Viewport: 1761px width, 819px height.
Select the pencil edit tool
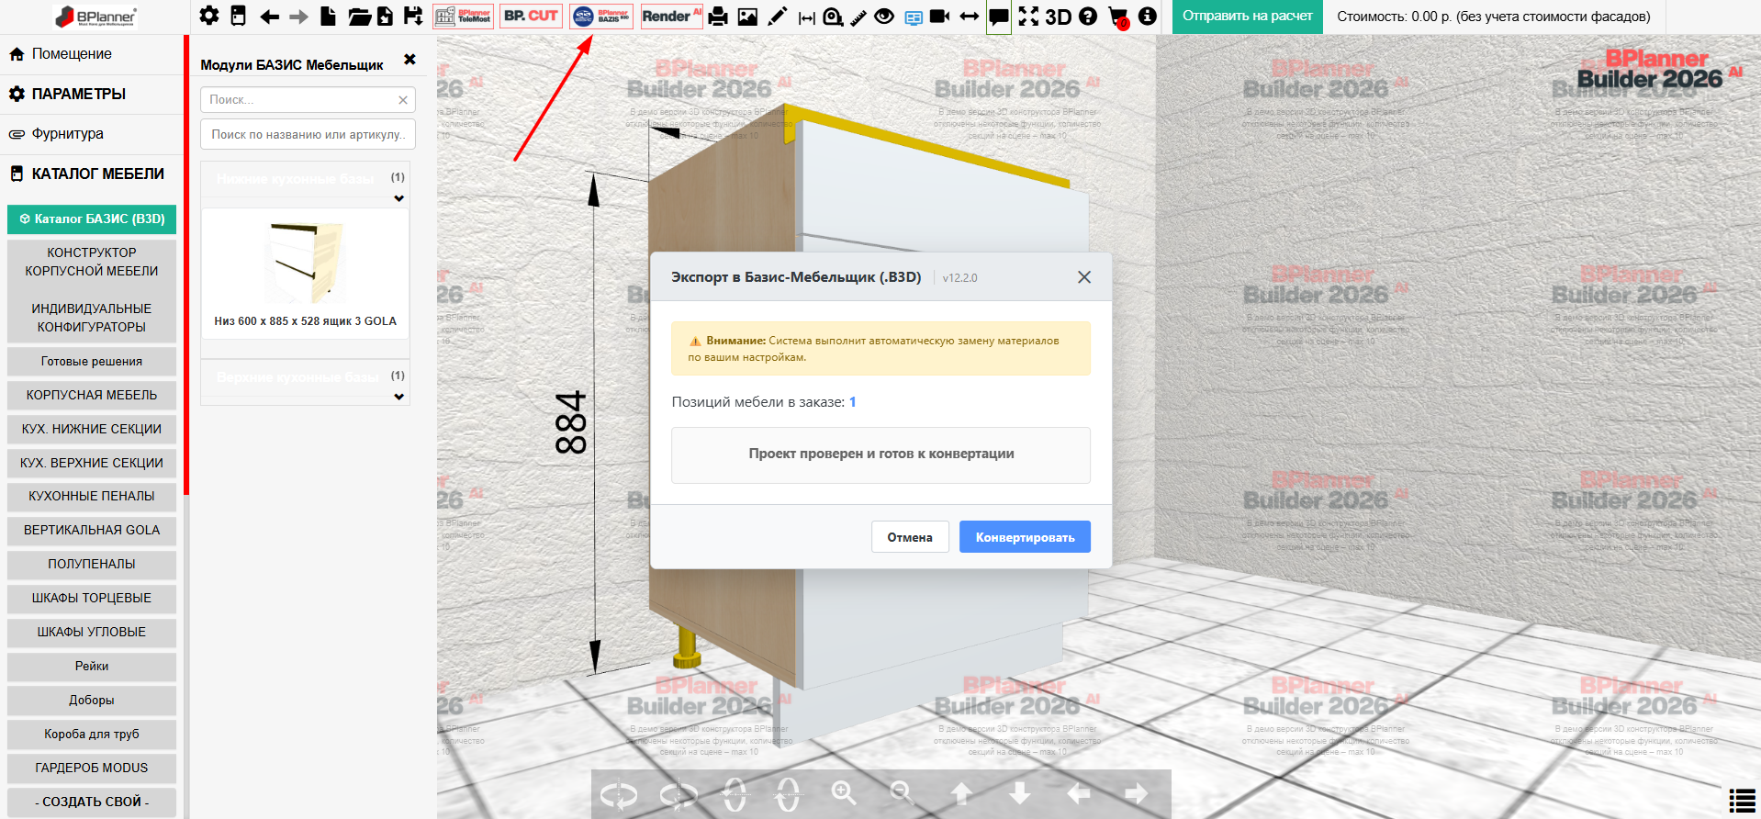778,16
